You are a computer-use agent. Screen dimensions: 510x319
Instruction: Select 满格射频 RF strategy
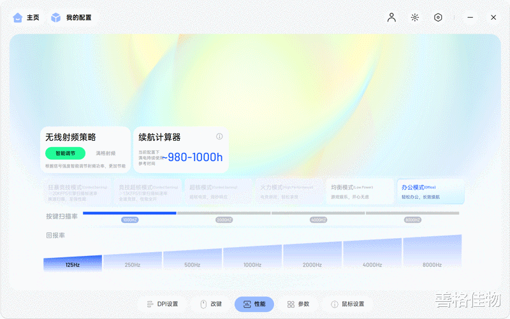pyautogui.click(x=106, y=153)
